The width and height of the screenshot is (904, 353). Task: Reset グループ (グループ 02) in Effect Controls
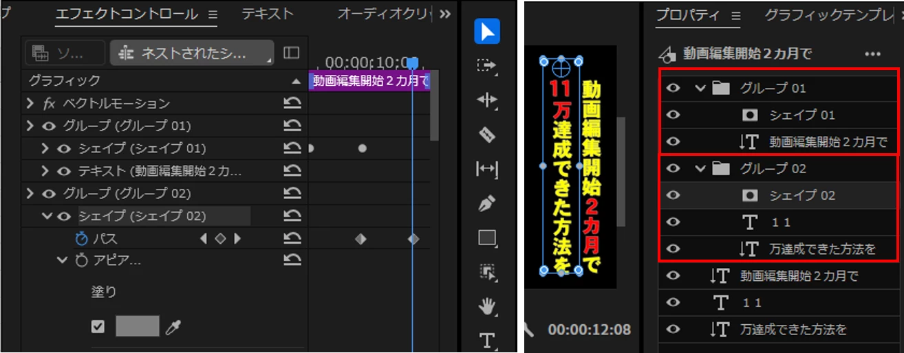292,194
